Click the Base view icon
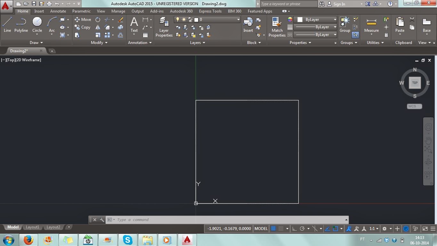This screenshot has width=437, height=246. [x=426, y=25]
